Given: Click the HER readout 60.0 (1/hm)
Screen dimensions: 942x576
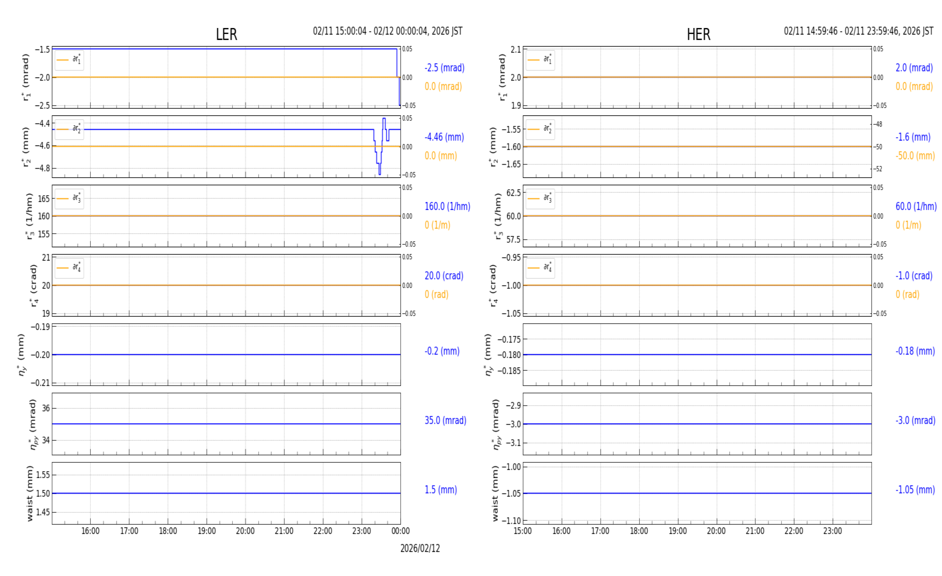Looking at the screenshot, I should click(916, 207).
